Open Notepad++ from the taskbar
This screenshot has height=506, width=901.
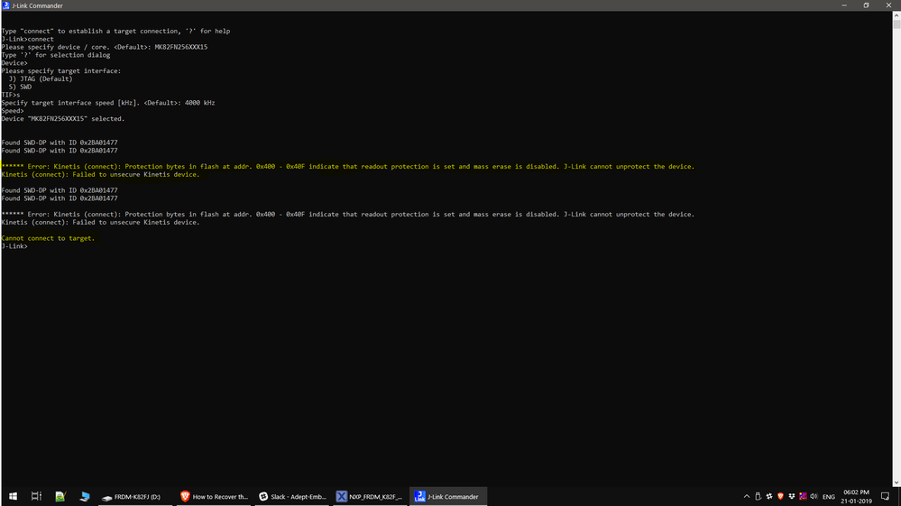tap(60, 496)
